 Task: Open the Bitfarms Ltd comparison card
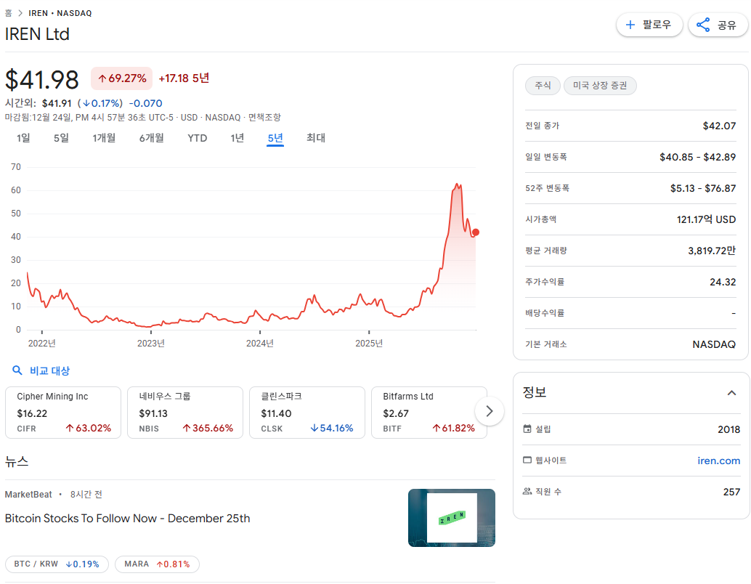(429, 413)
